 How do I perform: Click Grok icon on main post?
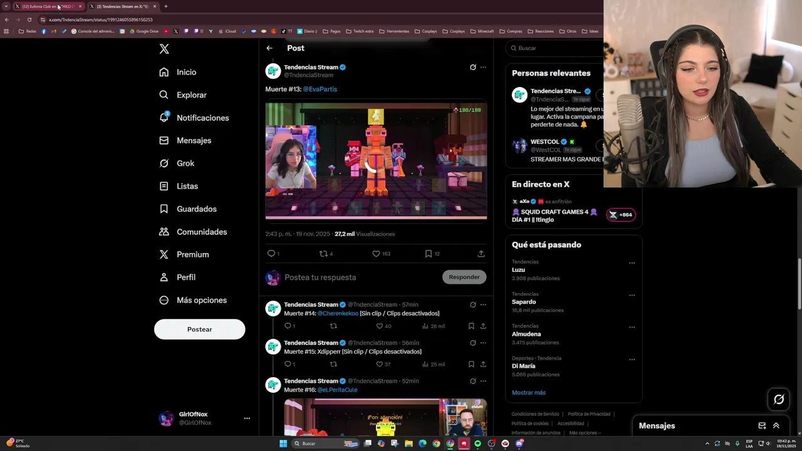473,67
